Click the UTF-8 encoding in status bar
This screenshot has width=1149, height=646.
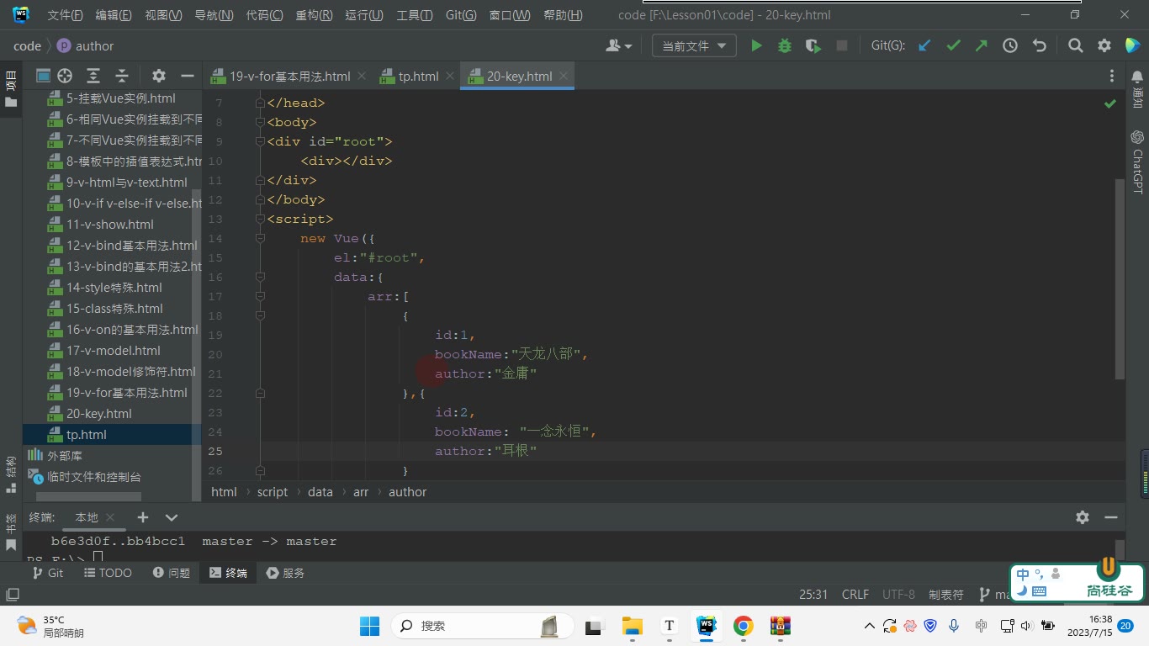click(898, 595)
